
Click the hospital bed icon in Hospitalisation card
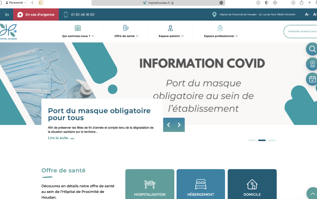tap(150, 184)
